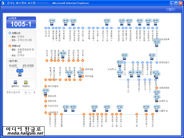Select the bus icon labeled 39 (3)
This screenshot has width=184, height=138.
119,76
